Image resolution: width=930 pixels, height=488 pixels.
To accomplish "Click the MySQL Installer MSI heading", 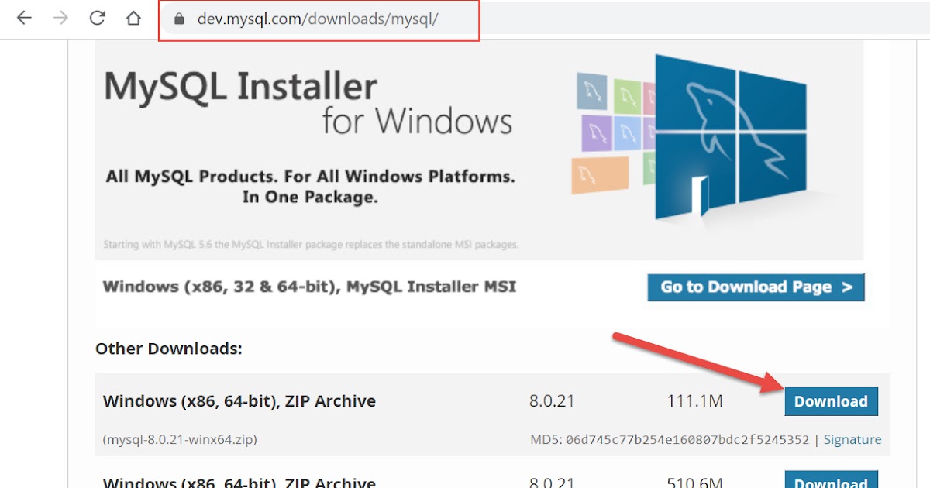I will [x=310, y=287].
